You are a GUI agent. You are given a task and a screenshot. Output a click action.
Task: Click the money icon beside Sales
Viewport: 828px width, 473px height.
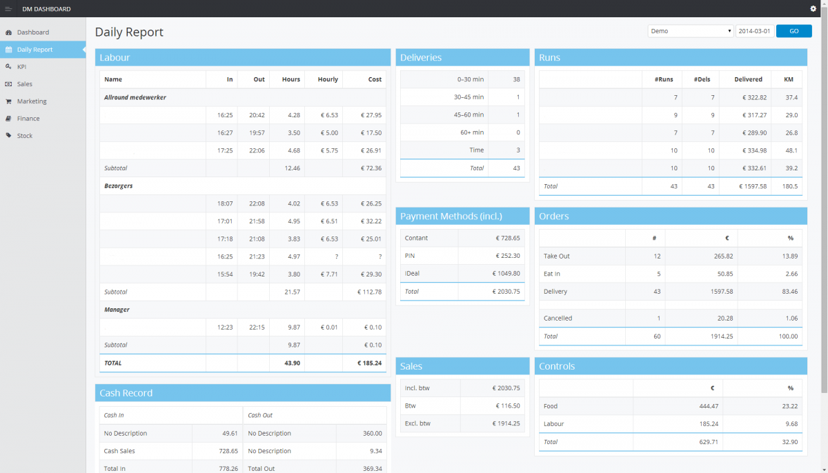coord(8,84)
